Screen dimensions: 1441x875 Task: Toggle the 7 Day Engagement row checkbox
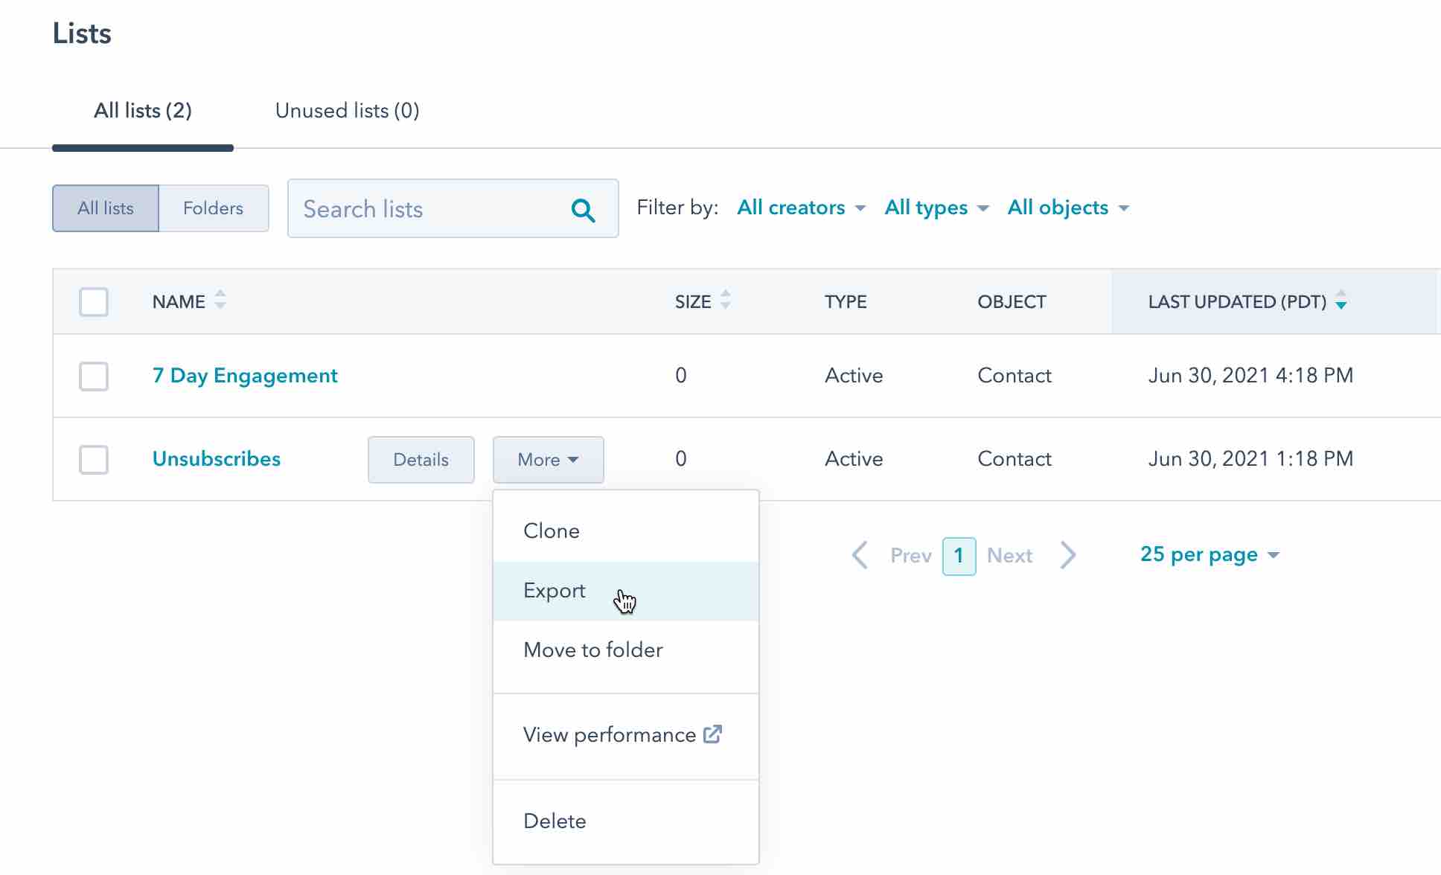[94, 376]
